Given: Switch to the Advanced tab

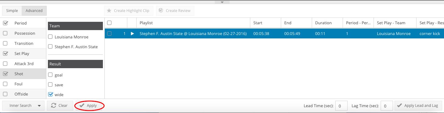Looking at the screenshot, I should (34, 10).
